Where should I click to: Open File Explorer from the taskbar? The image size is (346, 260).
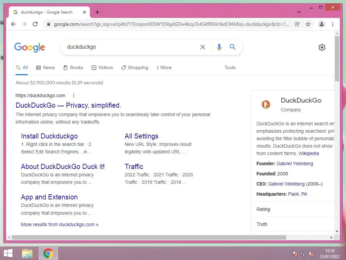(27, 253)
